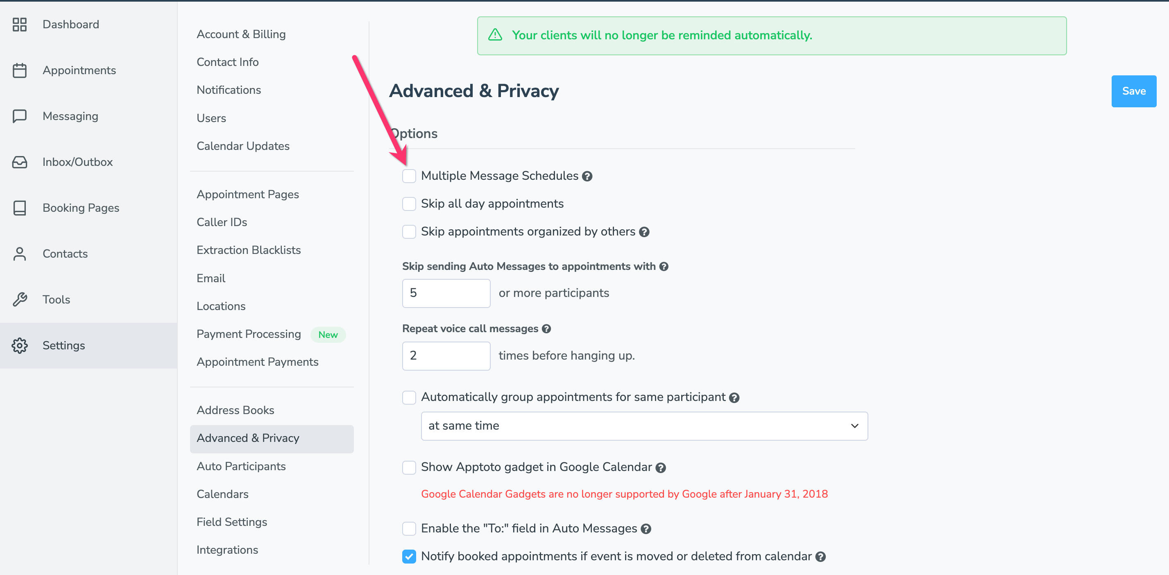Select the Appointments calendar icon

(x=20, y=70)
